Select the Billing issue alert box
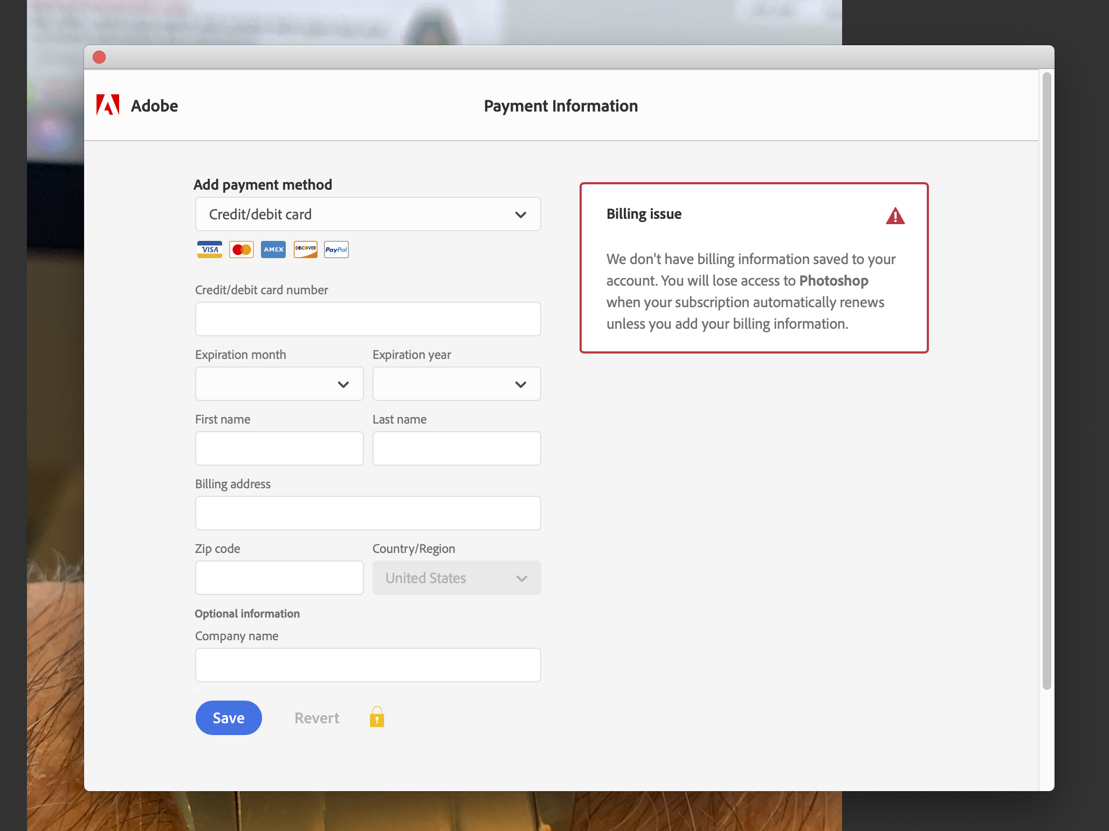The width and height of the screenshot is (1109, 831). point(754,268)
